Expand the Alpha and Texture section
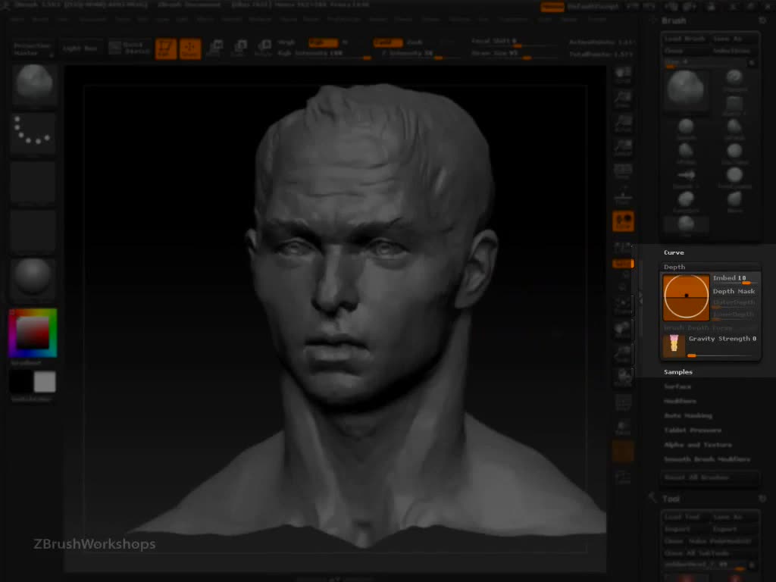 [698, 445]
